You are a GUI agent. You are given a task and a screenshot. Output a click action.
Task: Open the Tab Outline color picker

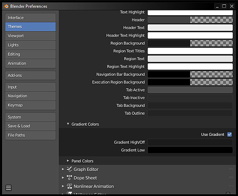(x=190, y=113)
